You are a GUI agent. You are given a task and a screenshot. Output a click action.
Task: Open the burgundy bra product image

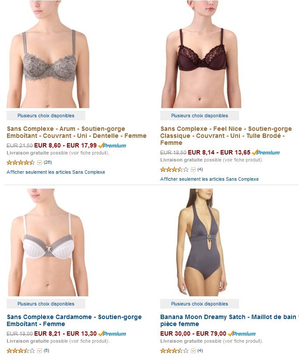[201, 54]
